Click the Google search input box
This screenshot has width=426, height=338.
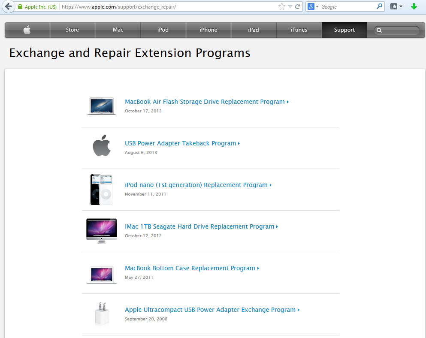pyautogui.click(x=347, y=7)
